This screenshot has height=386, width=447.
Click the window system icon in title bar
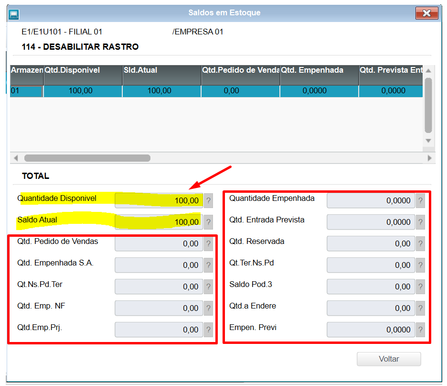(14, 14)
